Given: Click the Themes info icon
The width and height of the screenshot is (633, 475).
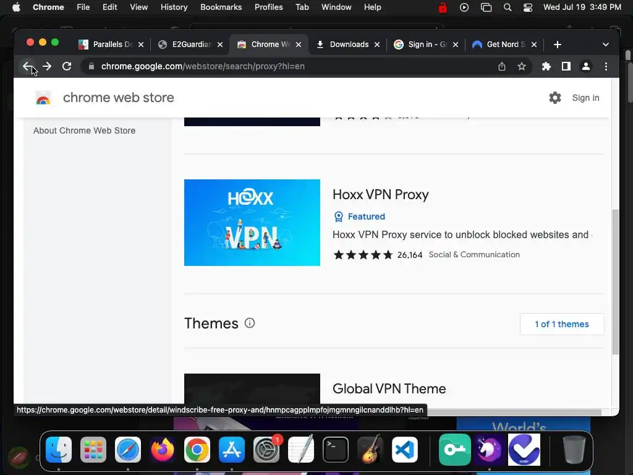Looking at the screenshot, I should coord(250,323).
